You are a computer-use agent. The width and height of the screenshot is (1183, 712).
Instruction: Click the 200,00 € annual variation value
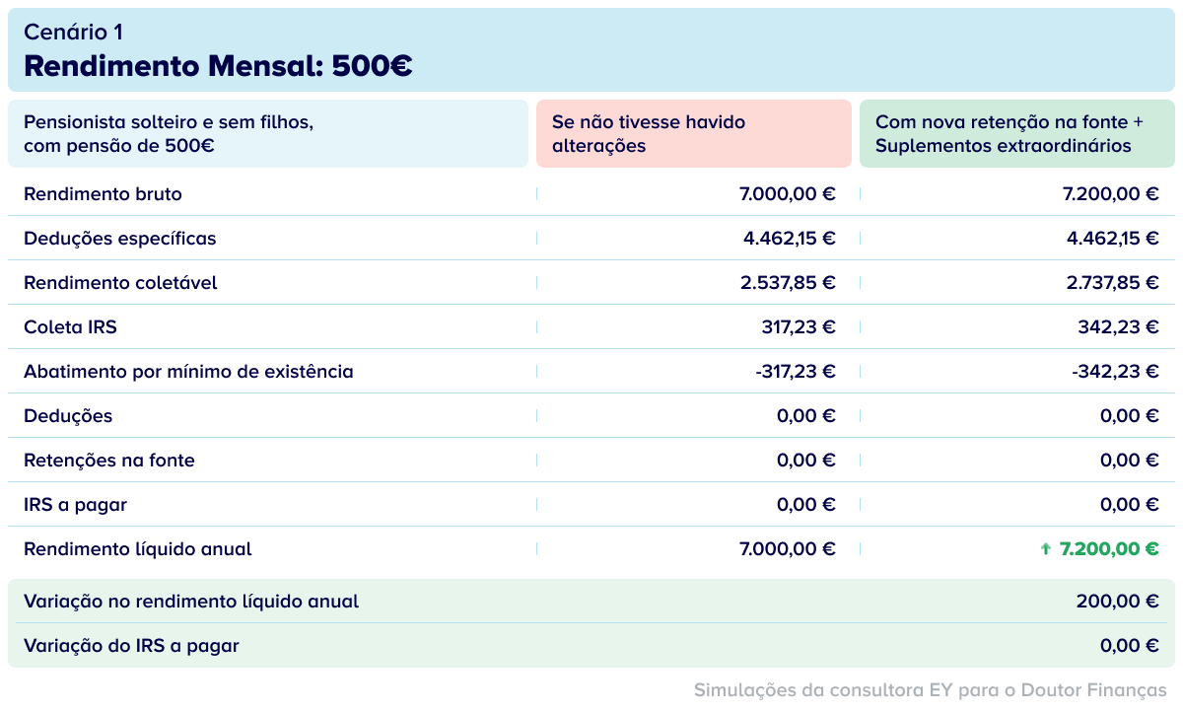[1117, 601]
